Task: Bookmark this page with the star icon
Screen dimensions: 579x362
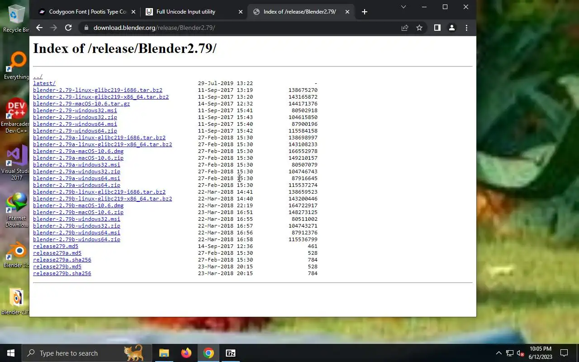Action: [x=419, y=28]
